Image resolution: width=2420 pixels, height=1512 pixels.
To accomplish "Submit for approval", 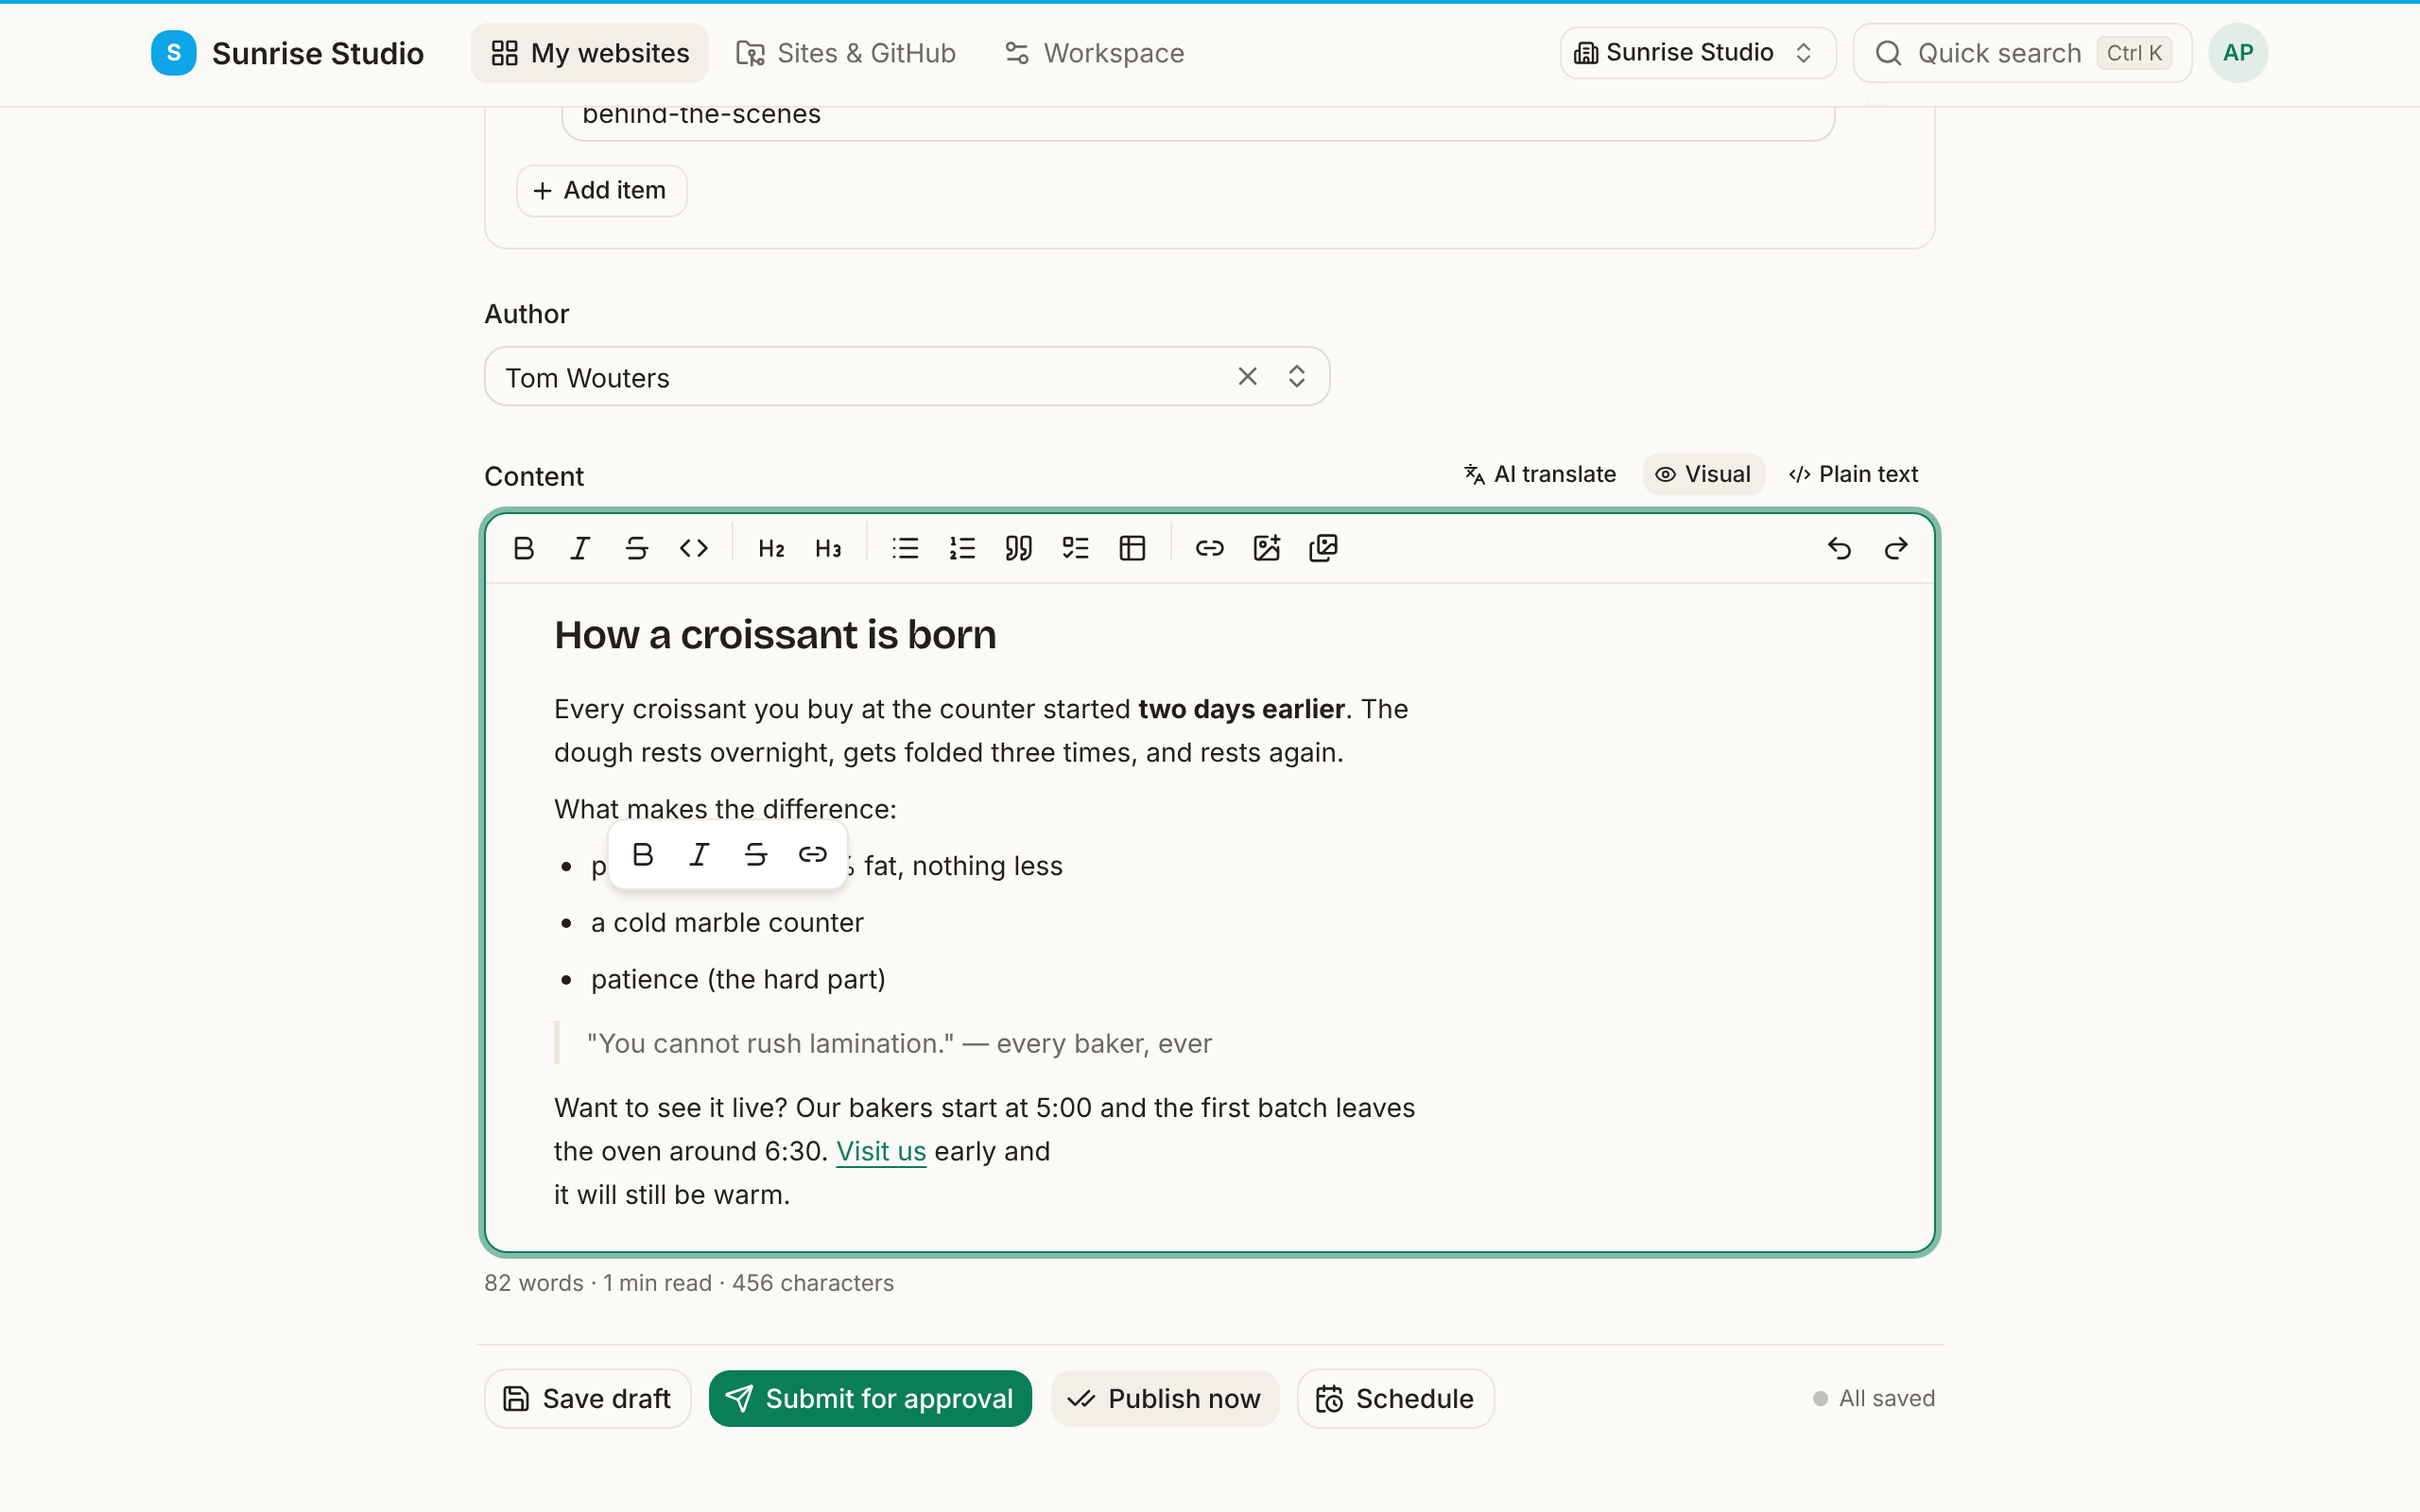I will click(870, 1398).
